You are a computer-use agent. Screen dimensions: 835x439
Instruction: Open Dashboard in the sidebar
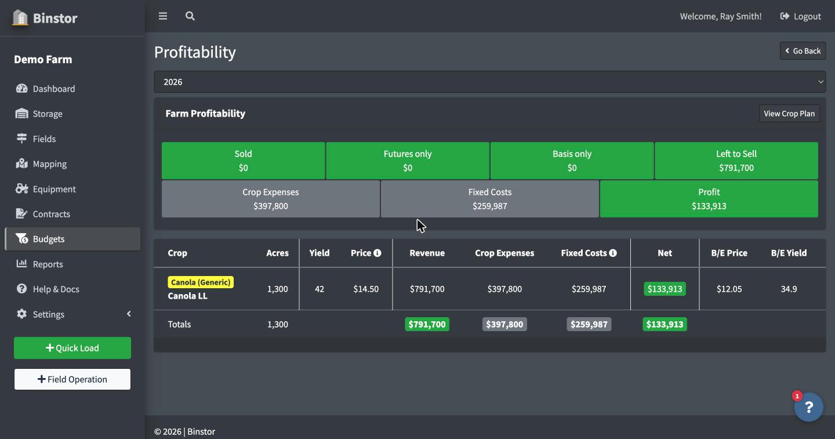coord(72,89)
